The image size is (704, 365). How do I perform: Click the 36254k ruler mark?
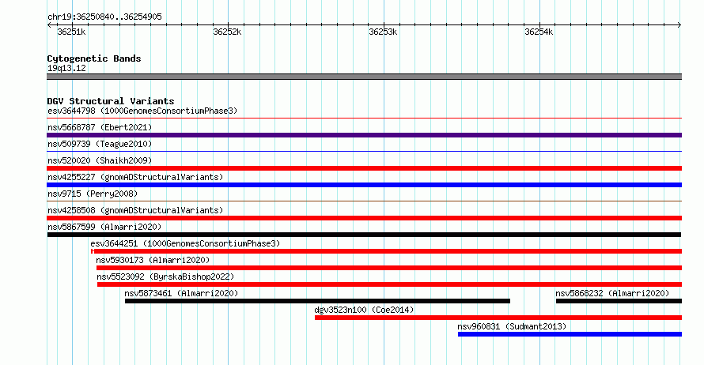pos(539,32)
